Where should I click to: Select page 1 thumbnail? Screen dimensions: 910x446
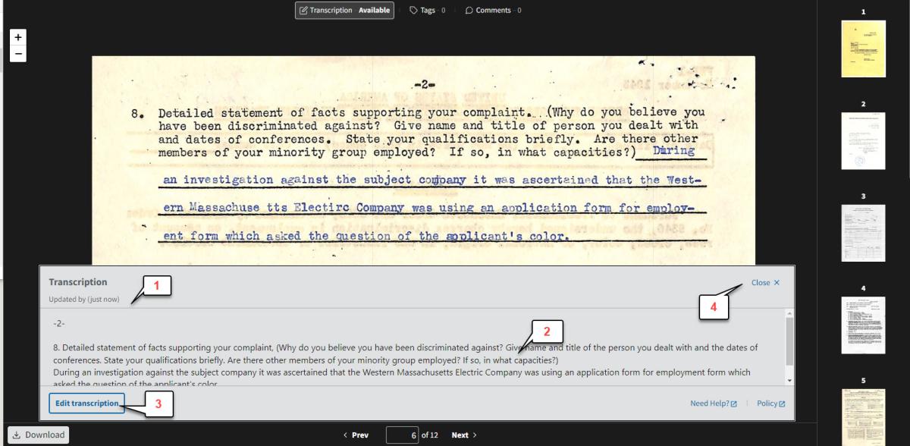(863, 48)
